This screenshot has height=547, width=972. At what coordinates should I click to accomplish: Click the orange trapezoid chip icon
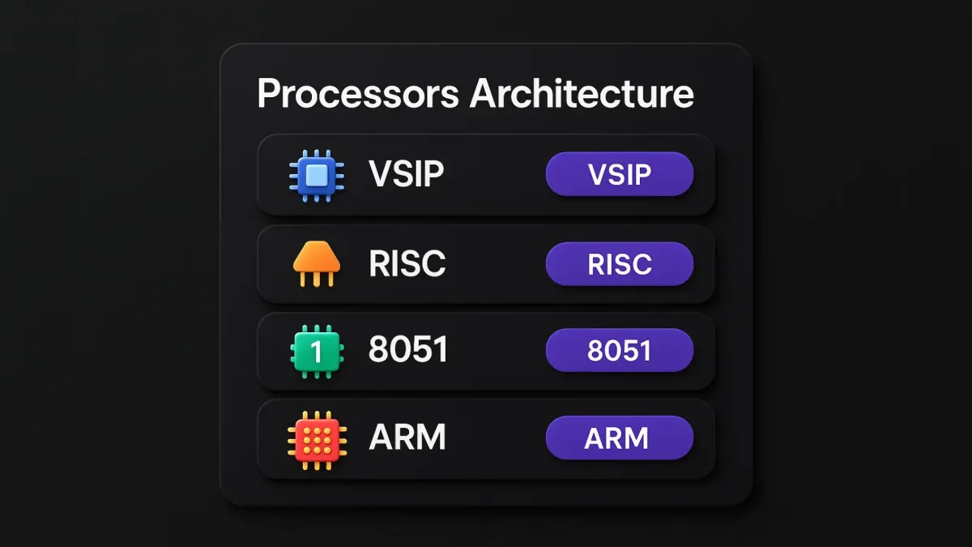point(318,263)
